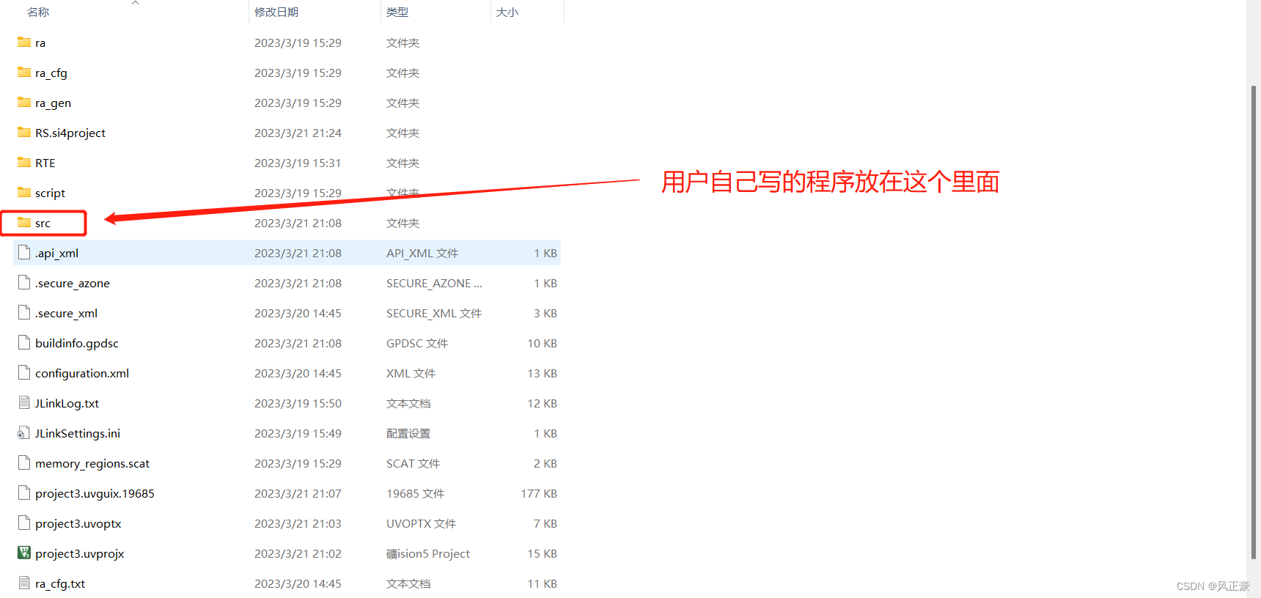This screenshot has width=1261, height=598.
Task: Click the RTE folder icon
Action: point(24,163)
